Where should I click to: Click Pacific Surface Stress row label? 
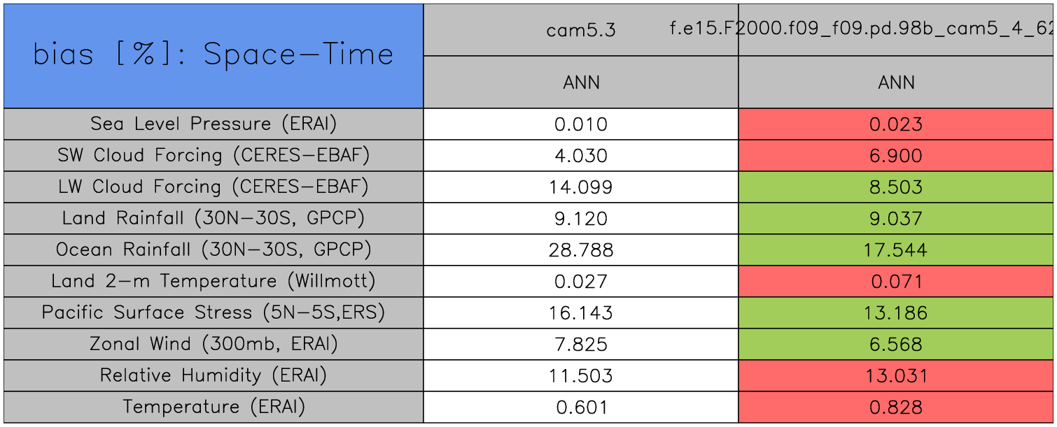pyautogui.click(x=213, y=312)
